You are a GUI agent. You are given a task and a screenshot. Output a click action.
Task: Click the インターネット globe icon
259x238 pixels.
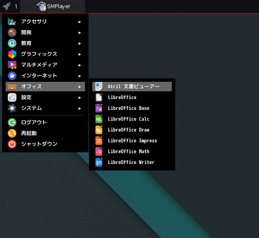12,76
